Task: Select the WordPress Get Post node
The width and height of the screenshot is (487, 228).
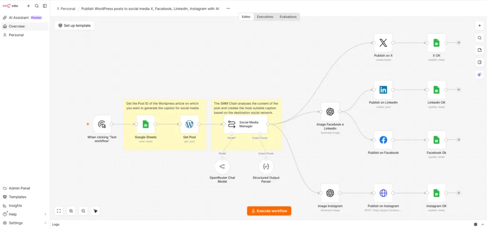Action: coord(189,124)
